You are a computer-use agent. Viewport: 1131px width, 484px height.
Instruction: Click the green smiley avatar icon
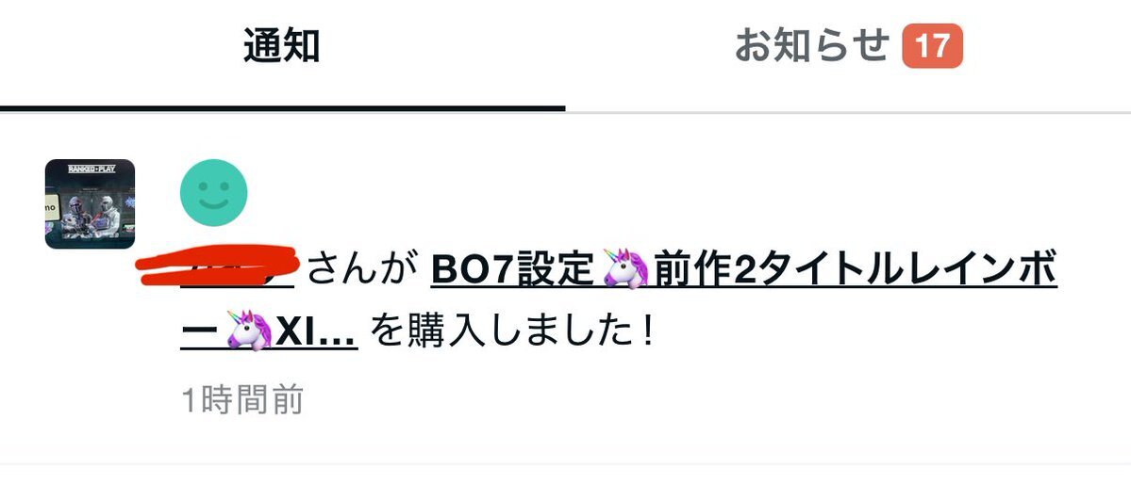click(213, 193)
